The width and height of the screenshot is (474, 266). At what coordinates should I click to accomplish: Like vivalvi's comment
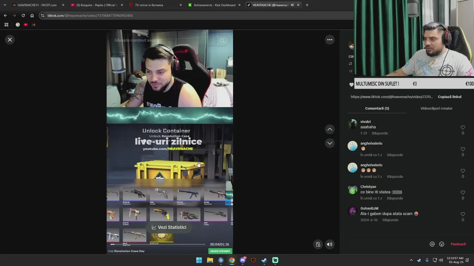463,127
